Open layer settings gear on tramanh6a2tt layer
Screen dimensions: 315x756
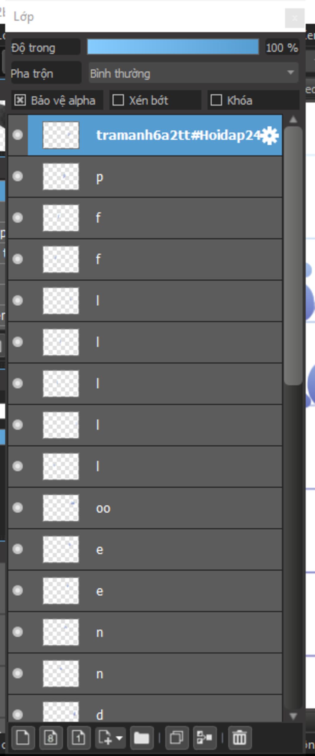(x=270, y=135)
